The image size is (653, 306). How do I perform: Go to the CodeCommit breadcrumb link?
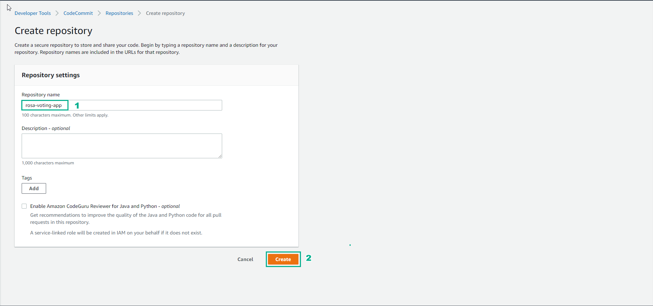pos(78,13)
